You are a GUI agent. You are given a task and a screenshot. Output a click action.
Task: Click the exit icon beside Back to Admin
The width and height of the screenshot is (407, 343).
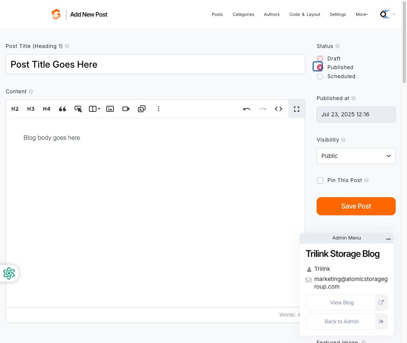381,321
